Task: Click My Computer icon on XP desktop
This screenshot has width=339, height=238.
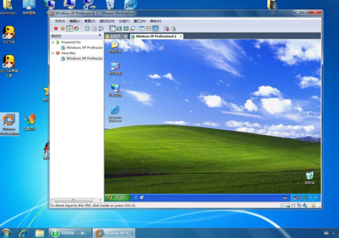Action: click(115, 68)
